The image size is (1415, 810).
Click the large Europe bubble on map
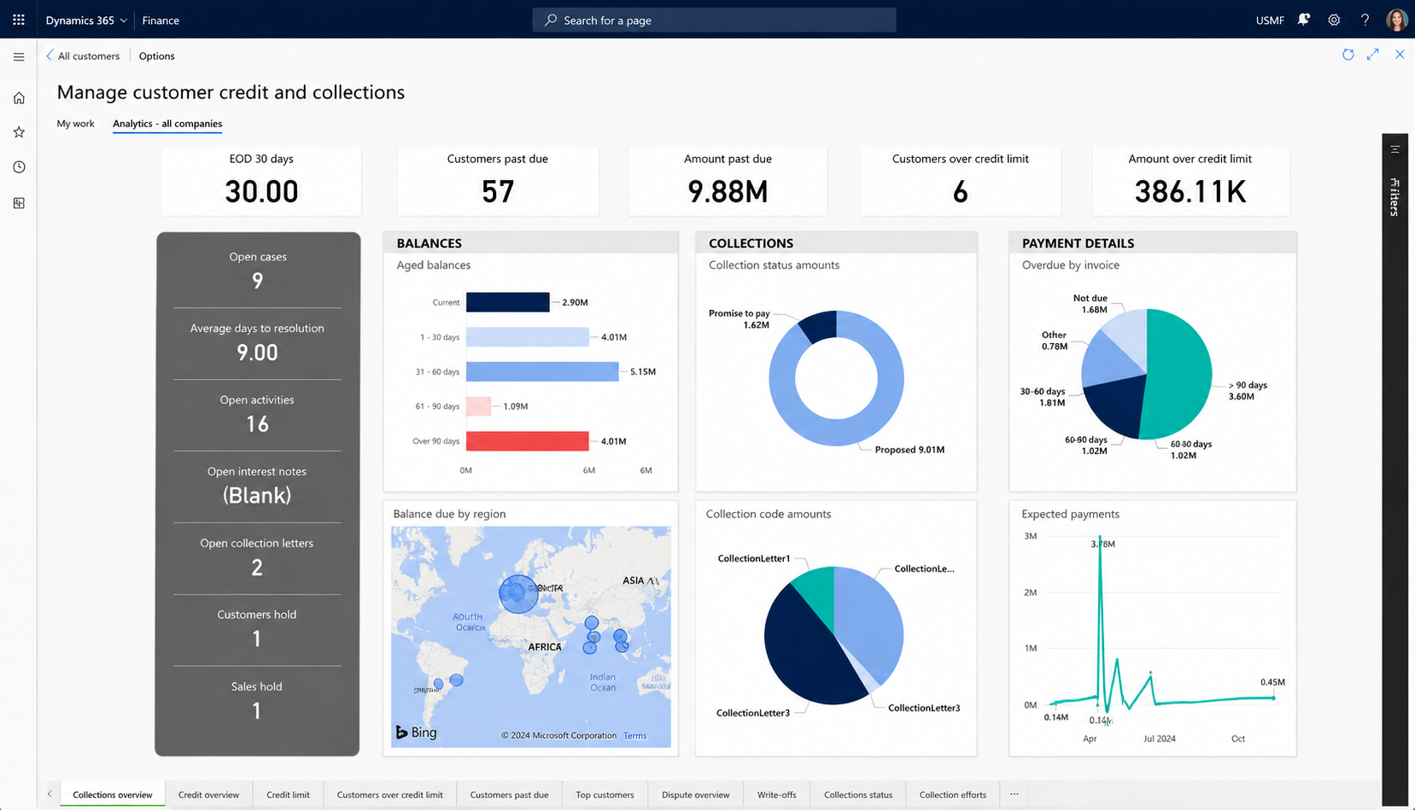click(x=518, y=593)
